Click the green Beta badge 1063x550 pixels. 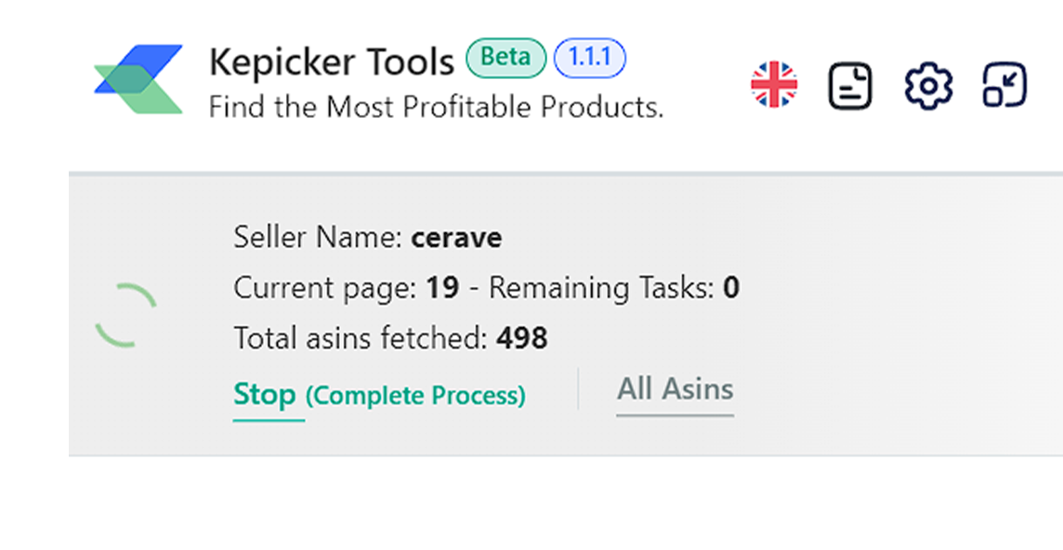tap(505, 58)
